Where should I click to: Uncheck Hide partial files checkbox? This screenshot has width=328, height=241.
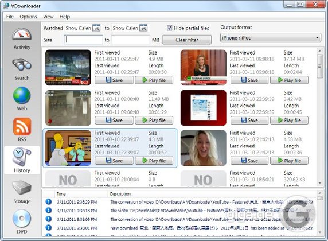point(169,28)
